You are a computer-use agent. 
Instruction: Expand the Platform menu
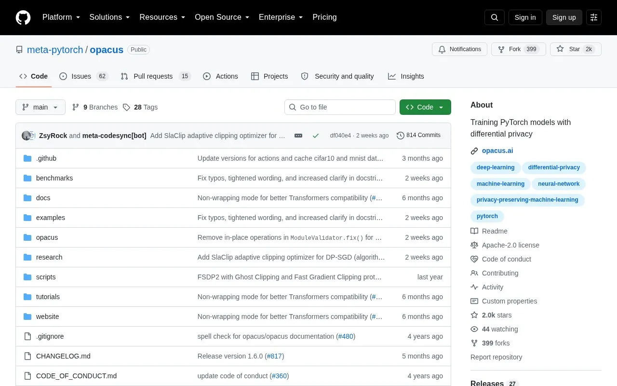(61, 17)
